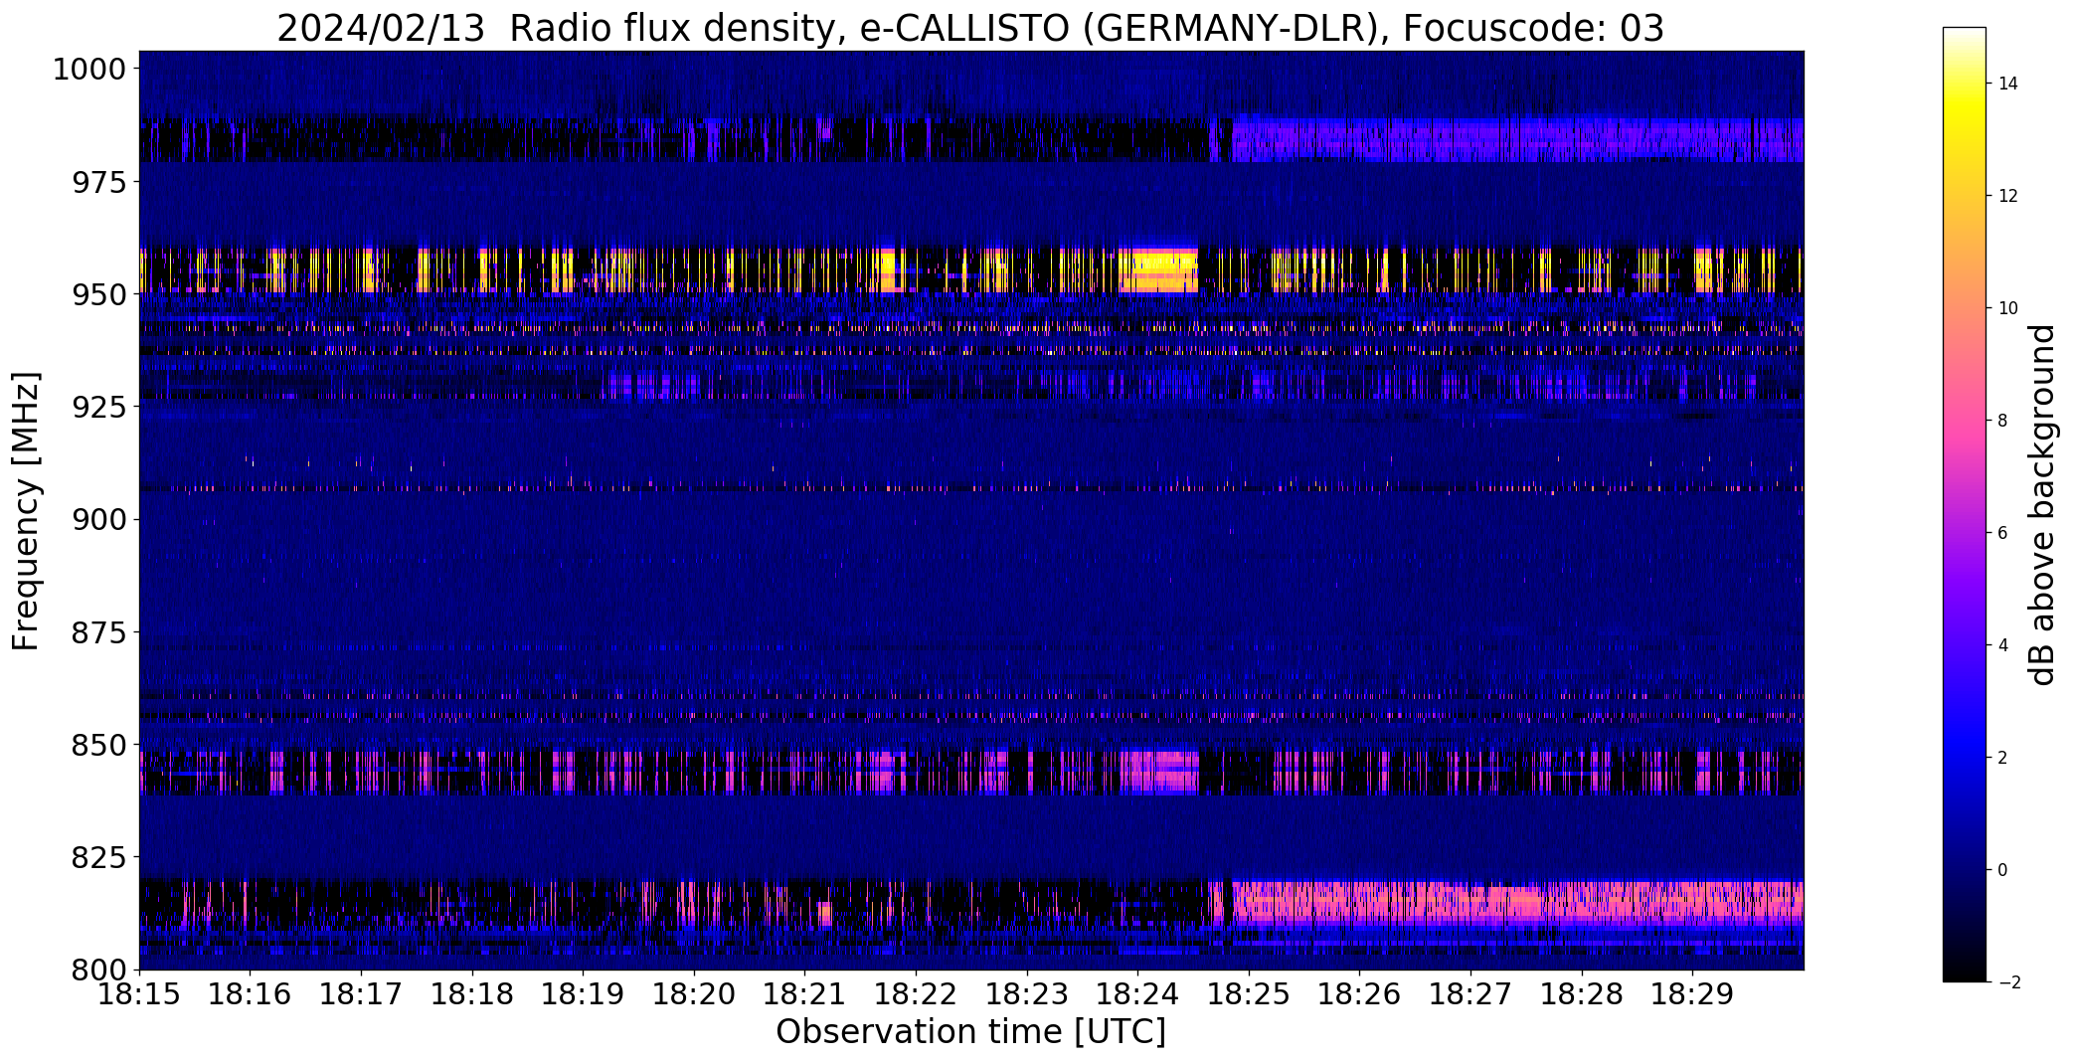
Task: Click the 825 frequency tick label
Action: [98, 857]
